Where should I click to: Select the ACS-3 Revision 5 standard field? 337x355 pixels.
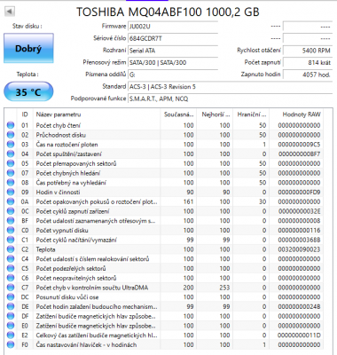[x=231, y=87]
